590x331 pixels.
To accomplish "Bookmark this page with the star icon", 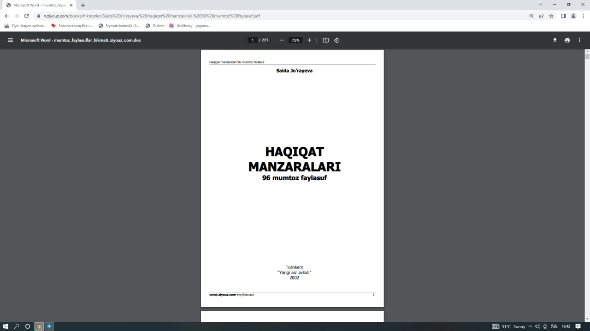I will coord(551,16).
